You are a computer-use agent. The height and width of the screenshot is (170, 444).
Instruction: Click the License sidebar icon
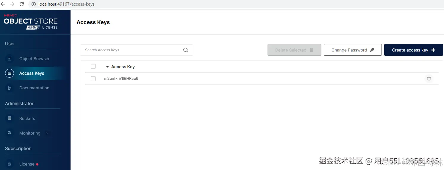tap(10, 164)
